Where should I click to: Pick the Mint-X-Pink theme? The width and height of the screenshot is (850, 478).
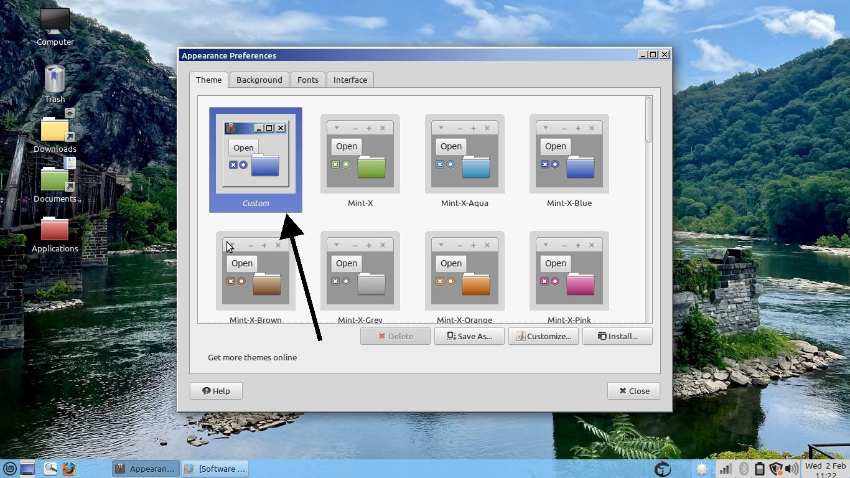click(569, 273)
